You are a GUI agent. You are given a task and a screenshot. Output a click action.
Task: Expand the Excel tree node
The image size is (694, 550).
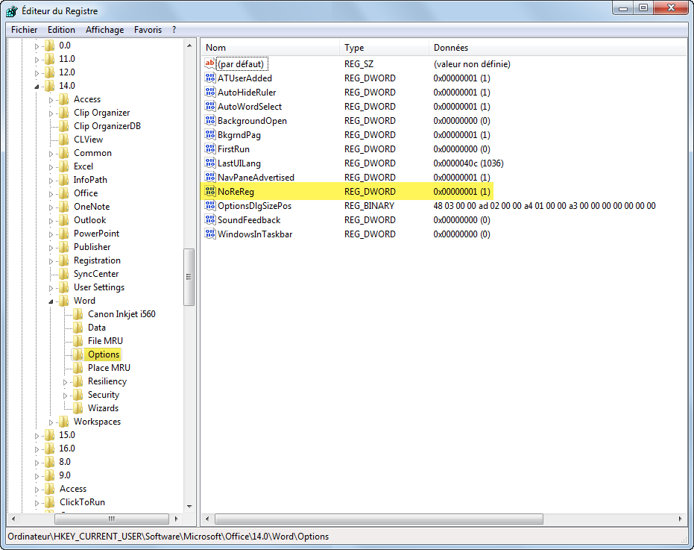[x=51, y=167]
